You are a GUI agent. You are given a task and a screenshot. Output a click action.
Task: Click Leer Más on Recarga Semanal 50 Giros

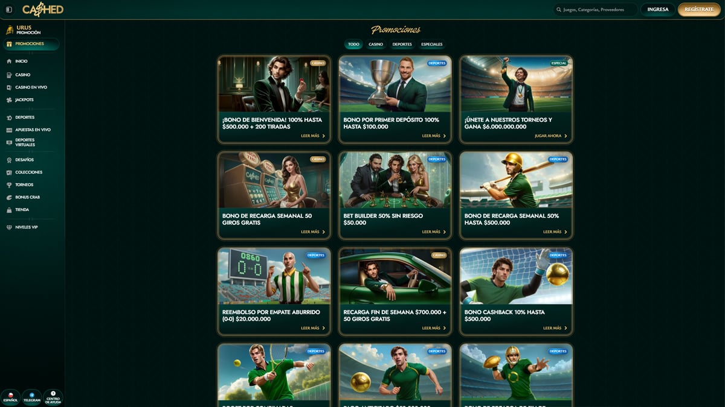tap(313, 232)
